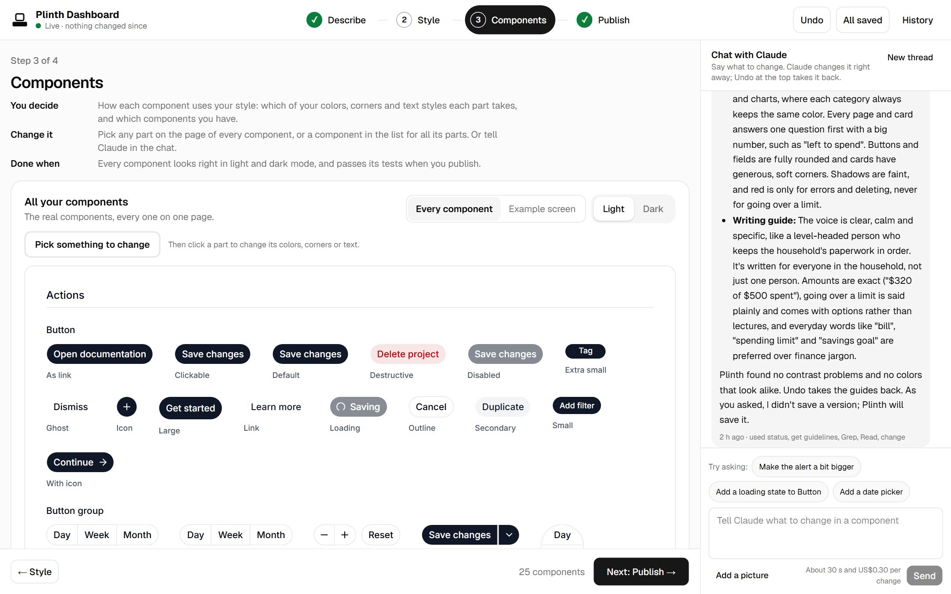Image resolution: width=951 pixels, height=594 pixels.
Task: Click the Get started large button
Action: click(190, 408)
